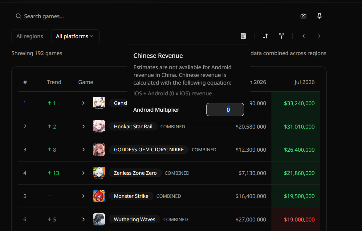Image resolution: width=362 pixels, height=231 pixels.
Task: Click the $20,580,000 revenue cell
Action: [251, 126]
